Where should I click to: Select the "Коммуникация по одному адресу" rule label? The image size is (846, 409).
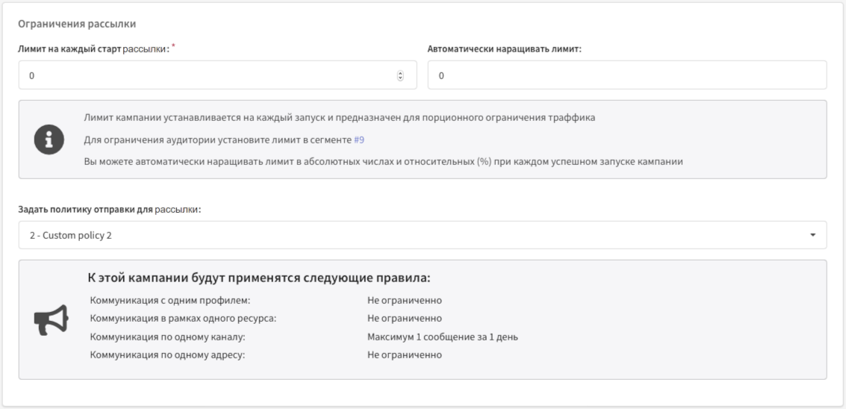pos(167,355)
